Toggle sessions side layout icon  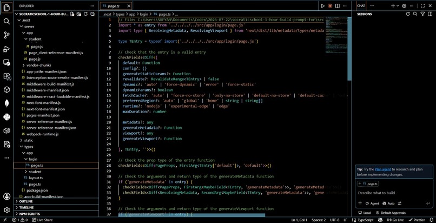click(430, 14)
